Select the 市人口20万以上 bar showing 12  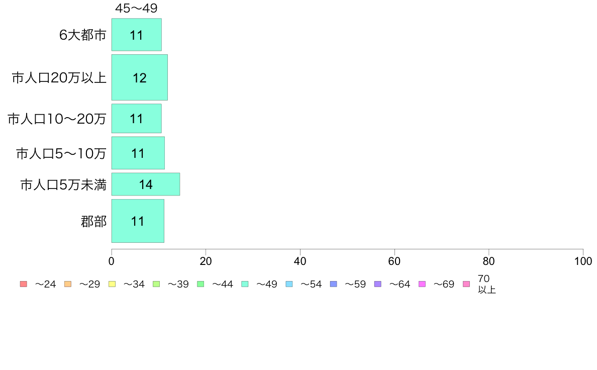coord(139,77)
